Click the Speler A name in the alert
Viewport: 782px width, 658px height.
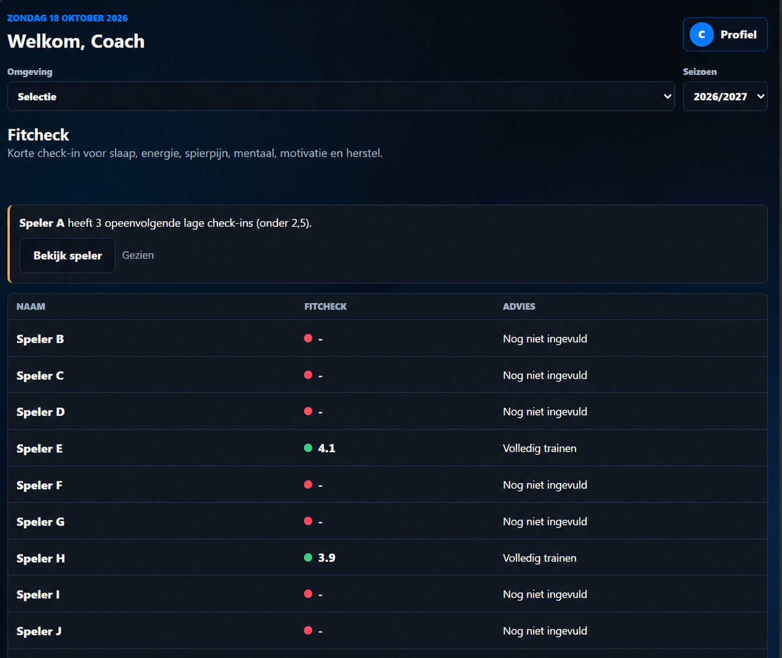coord(42,223)
